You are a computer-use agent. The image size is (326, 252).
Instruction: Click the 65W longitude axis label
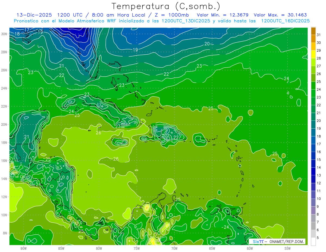pyautogui.click(x=212, y=248)
